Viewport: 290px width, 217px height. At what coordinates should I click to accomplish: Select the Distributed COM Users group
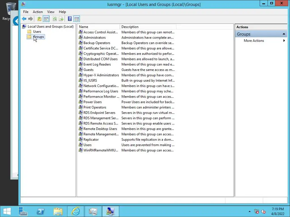click(x=101, y=59)
